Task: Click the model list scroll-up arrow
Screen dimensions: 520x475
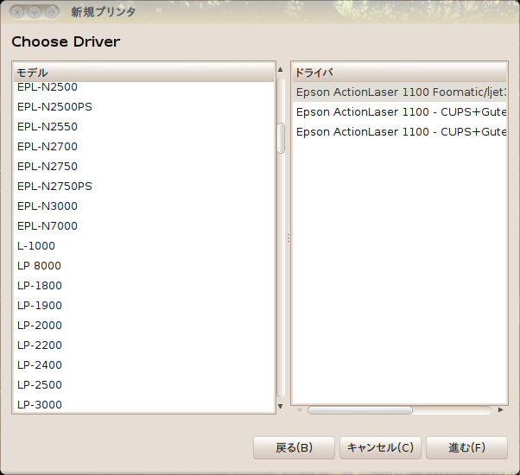Action: (281, 70)
